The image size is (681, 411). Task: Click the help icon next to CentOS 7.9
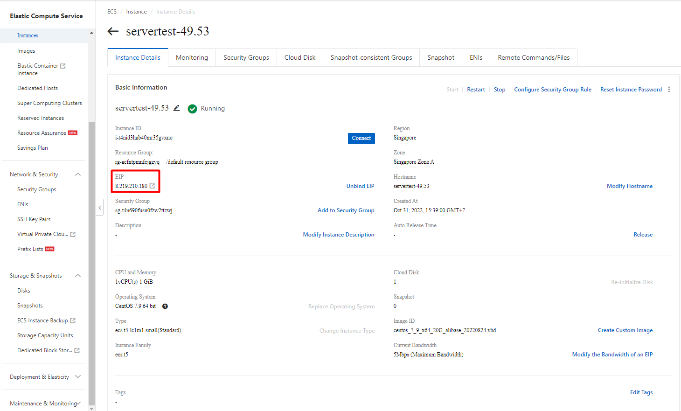[165, 307]
